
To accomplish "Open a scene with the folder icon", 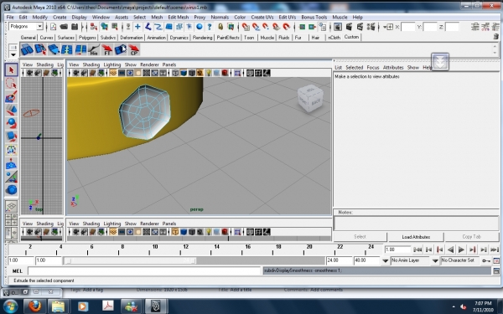I will click(x=64, y=27).
